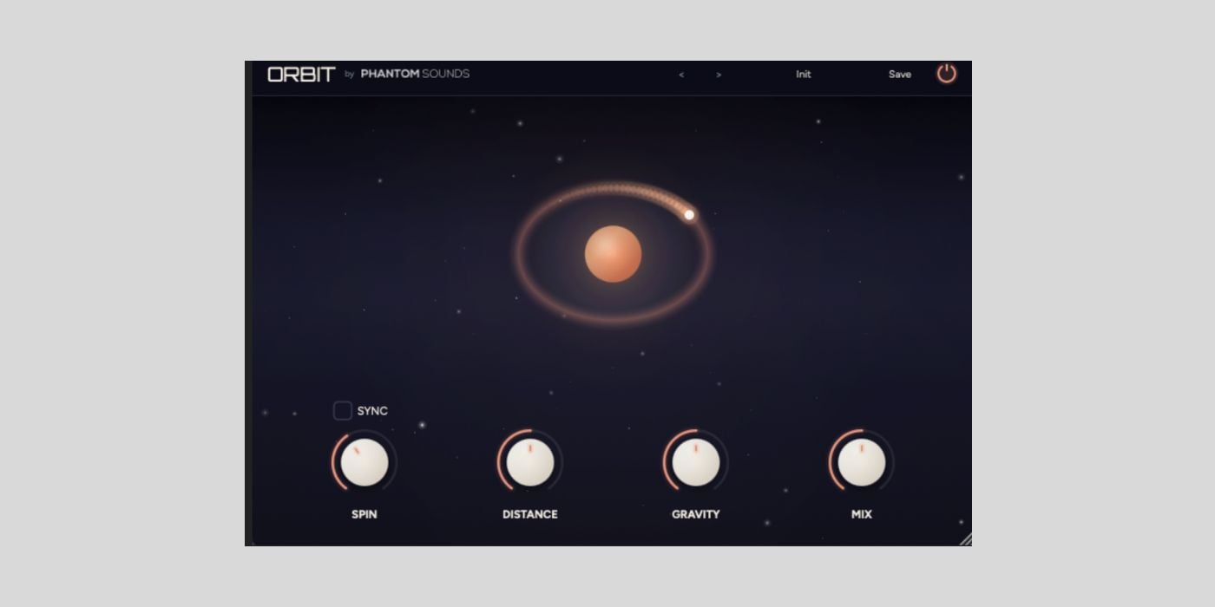This screenshot has width=1215, height=607.
Task: Click the Spin knob
Action: click(364, 462)
